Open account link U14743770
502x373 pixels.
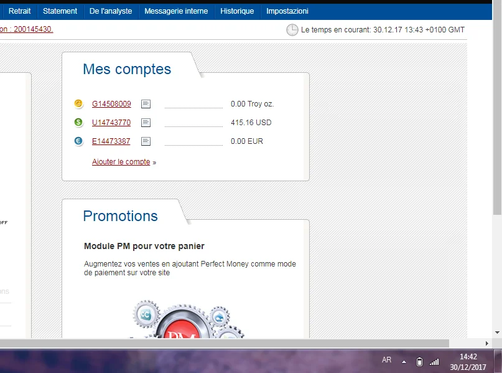coord(111,123)
